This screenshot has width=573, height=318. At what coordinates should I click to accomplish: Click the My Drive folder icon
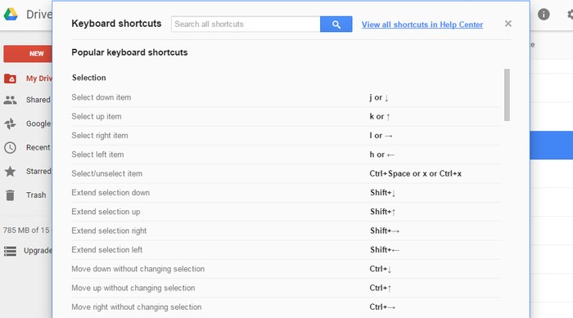[x=10, y=78]
